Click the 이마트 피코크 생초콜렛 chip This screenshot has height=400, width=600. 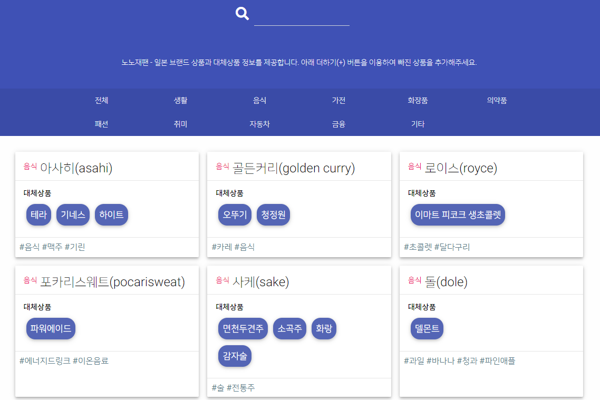[x=458, y=214]
